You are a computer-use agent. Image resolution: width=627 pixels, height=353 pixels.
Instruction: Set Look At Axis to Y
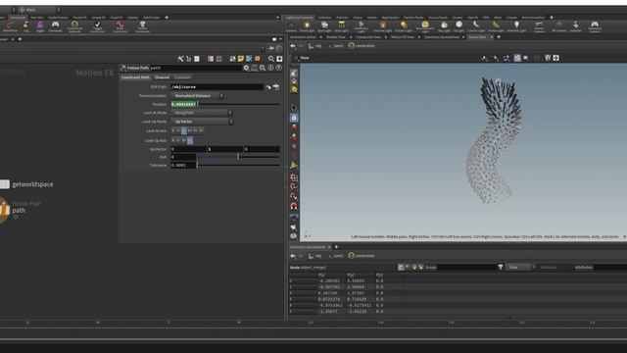(178, 130)
